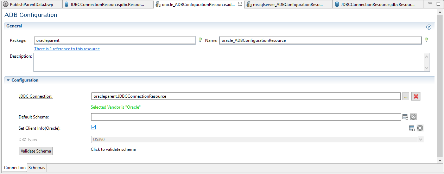Open the PublishParentData.bwp editor tab
The height and width of the screenshot is (174, 444).
31,4
